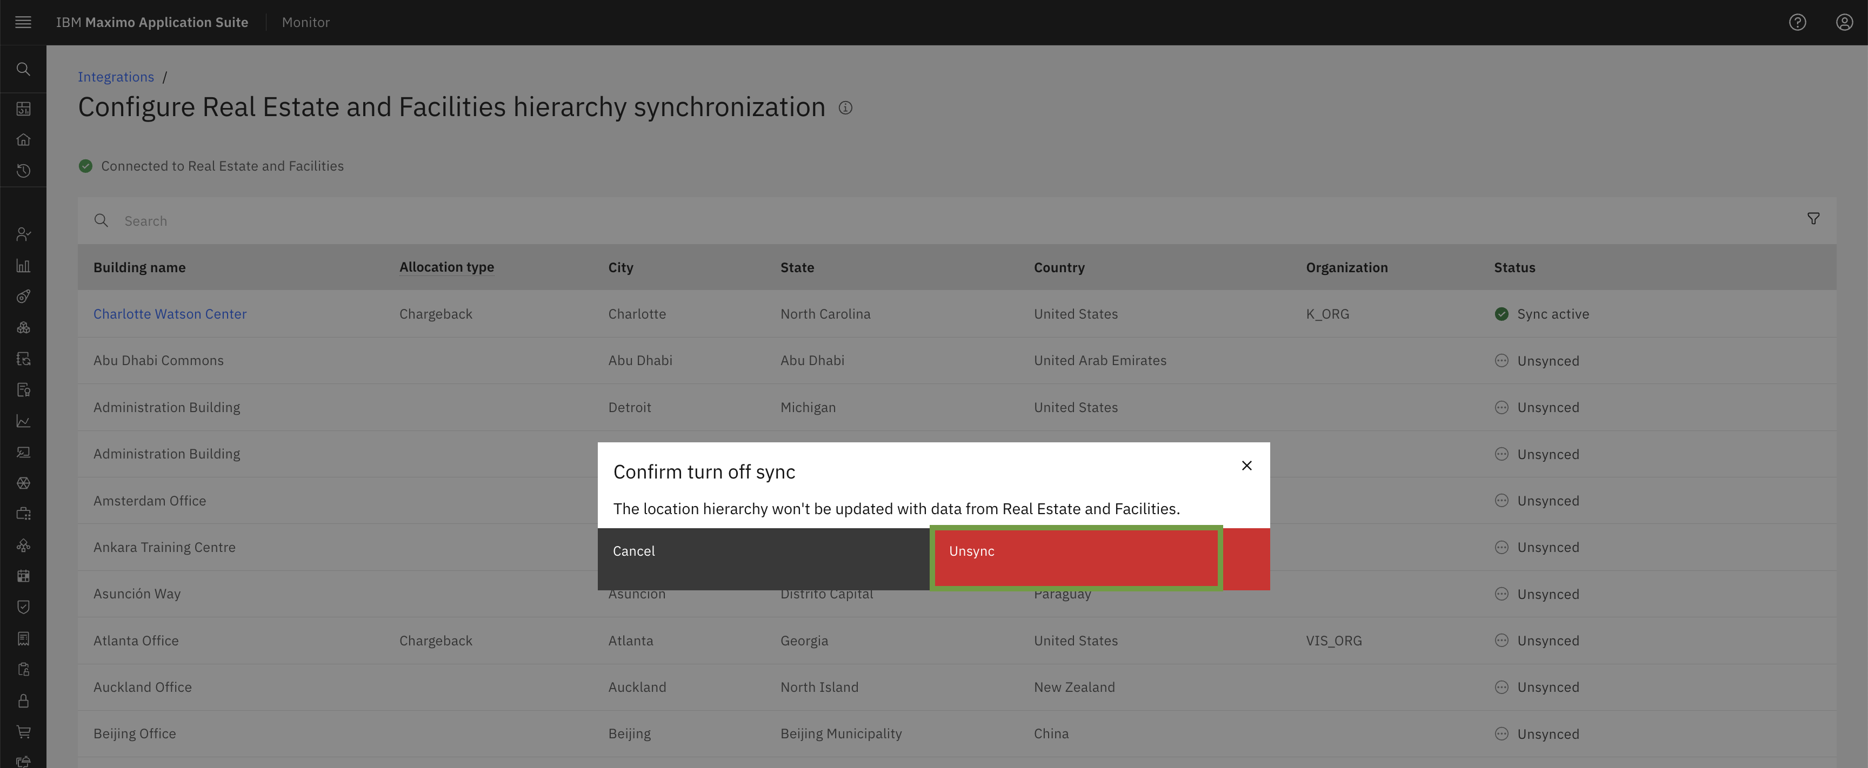Click the Allocation type column header
This screenshot has height=768, width=1868.
[x=446, y=267]
